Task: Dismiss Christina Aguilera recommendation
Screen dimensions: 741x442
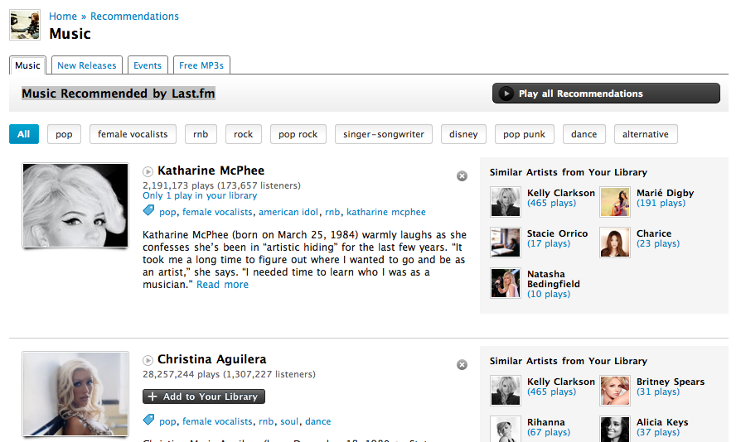Action: point(462,365)
